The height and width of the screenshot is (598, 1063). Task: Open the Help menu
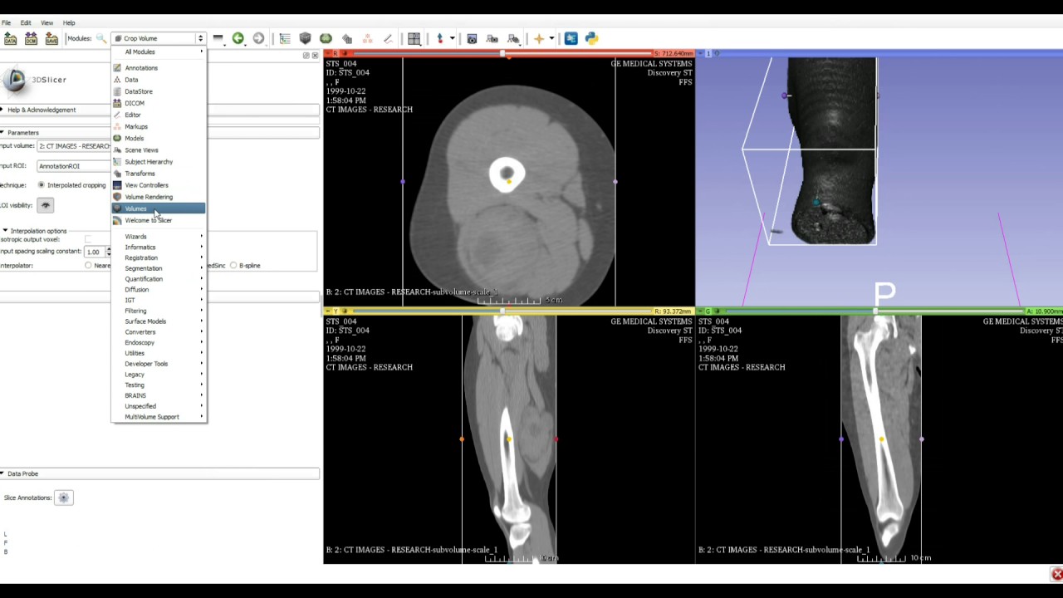pyautogui.click(x=69, y=22)
